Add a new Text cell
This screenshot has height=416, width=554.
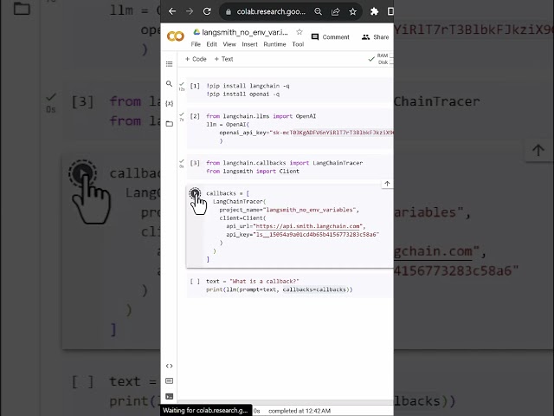[223, 59]
